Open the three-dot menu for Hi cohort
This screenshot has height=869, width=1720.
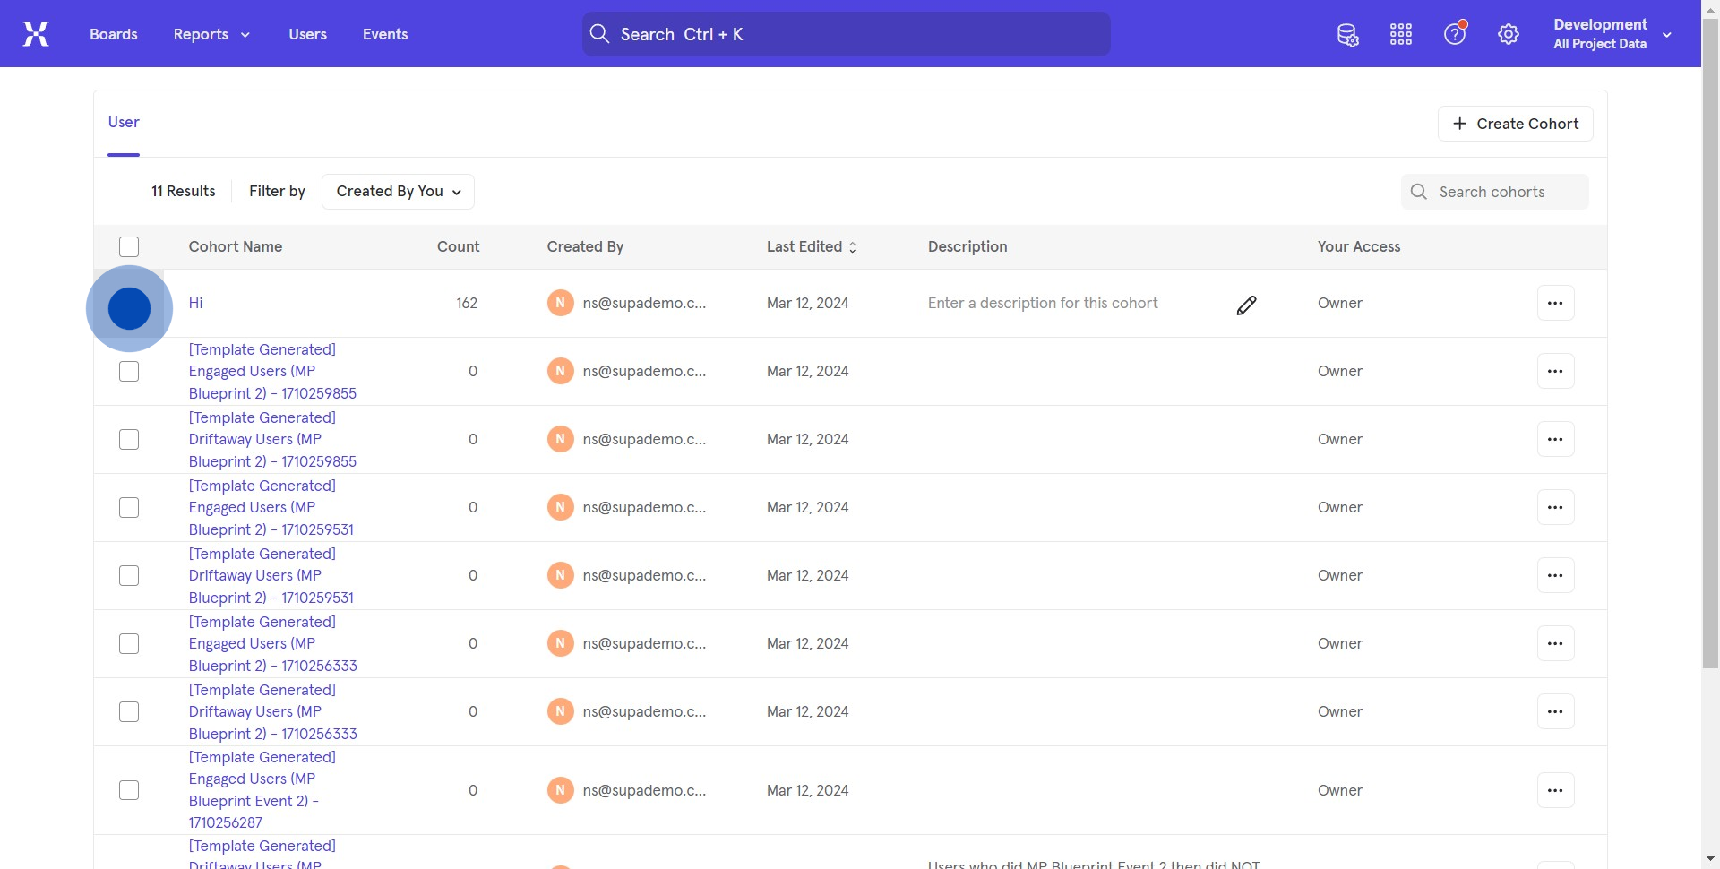(x=1555, y=304)
